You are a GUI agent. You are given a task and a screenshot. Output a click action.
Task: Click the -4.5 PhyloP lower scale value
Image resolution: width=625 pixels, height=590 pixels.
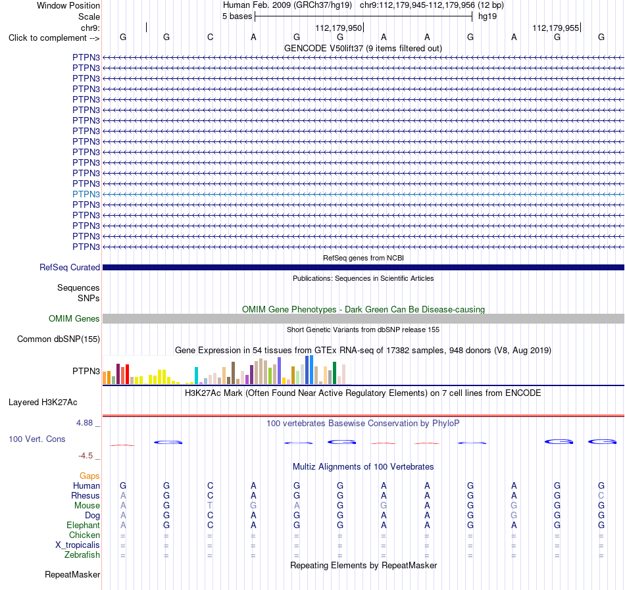coord(86,456)
